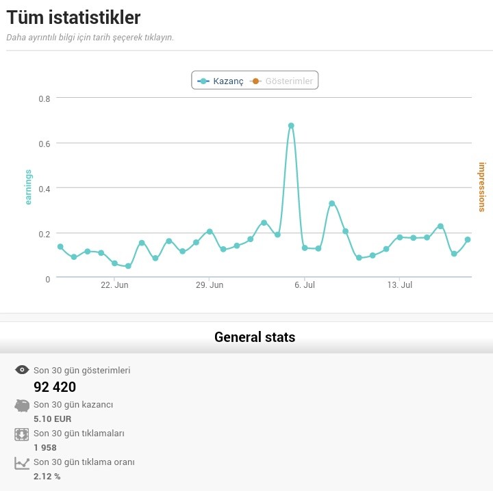Click the 92 420 impressions value
Viewport: 493px width, 491px height.
pos(55,387)
